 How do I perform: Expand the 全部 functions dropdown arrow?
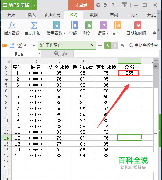79,33
